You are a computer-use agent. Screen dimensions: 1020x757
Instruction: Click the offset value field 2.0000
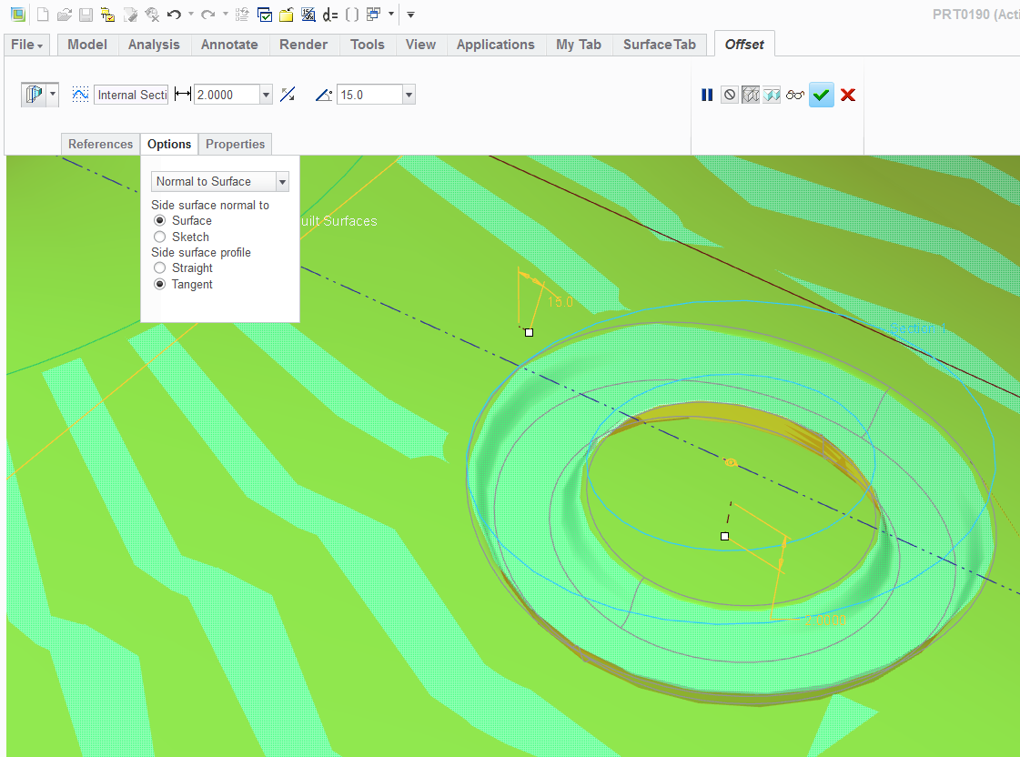click(x=227, y=95)
